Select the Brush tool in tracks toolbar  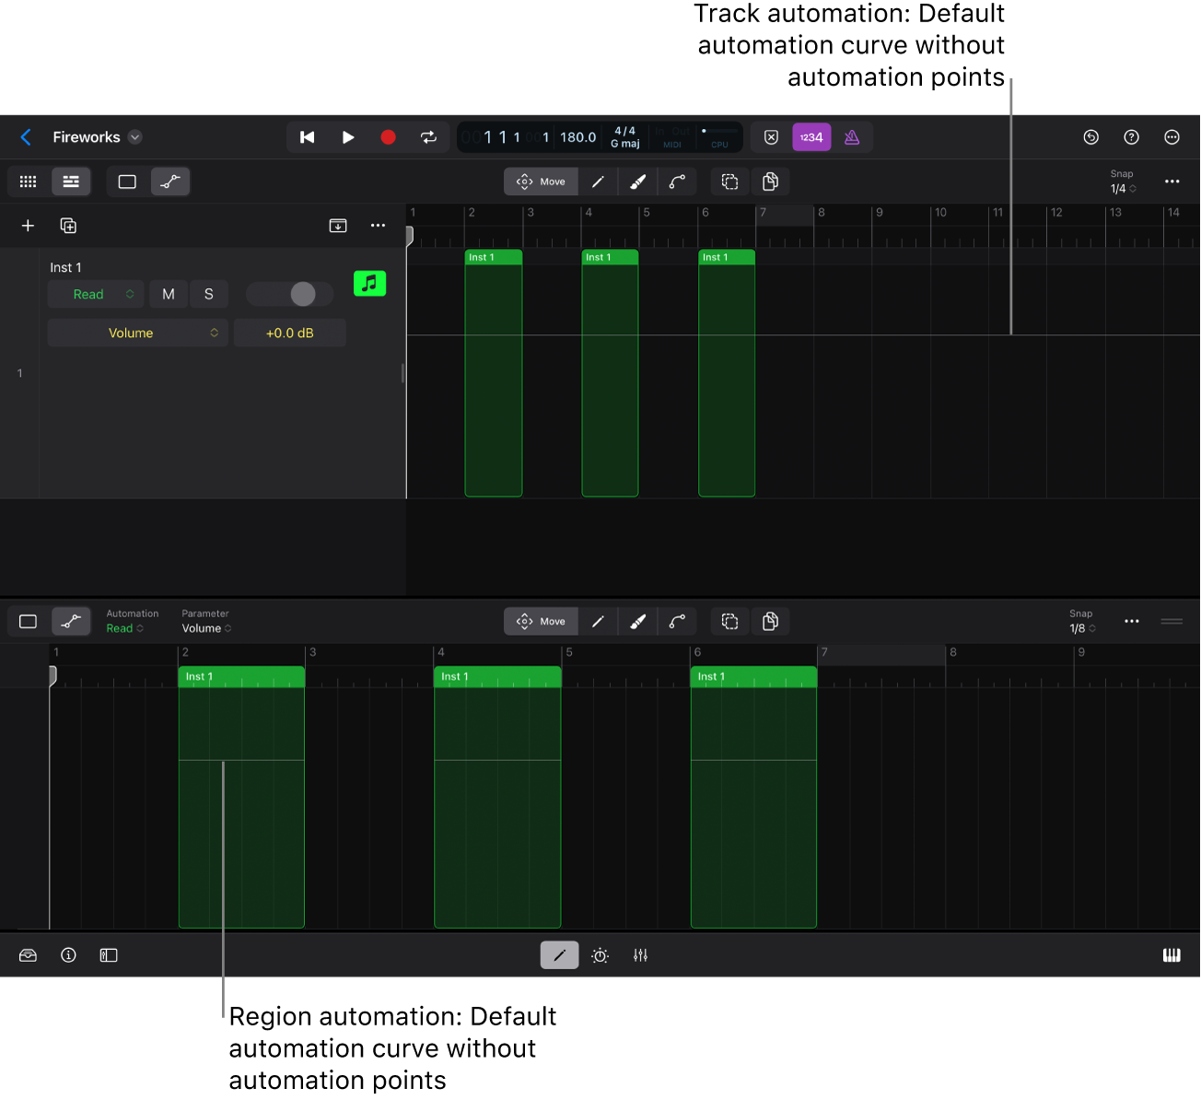coord(637,181)
